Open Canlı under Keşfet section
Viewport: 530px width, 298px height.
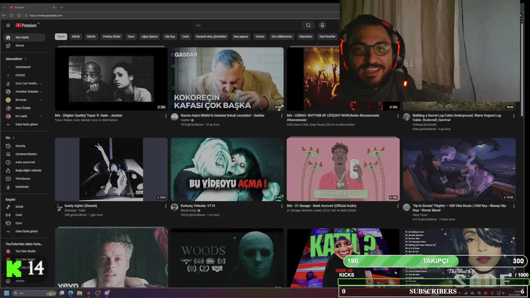tap(24, 215)
